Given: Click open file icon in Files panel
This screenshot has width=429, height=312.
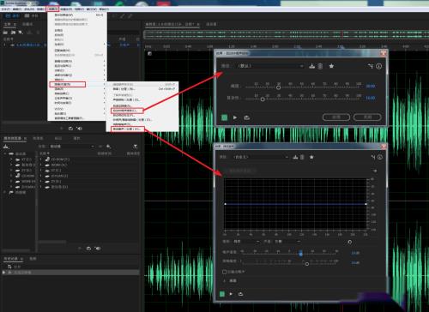Looking at the screenshot, I should pyautogui.click(x=5, y=33).
